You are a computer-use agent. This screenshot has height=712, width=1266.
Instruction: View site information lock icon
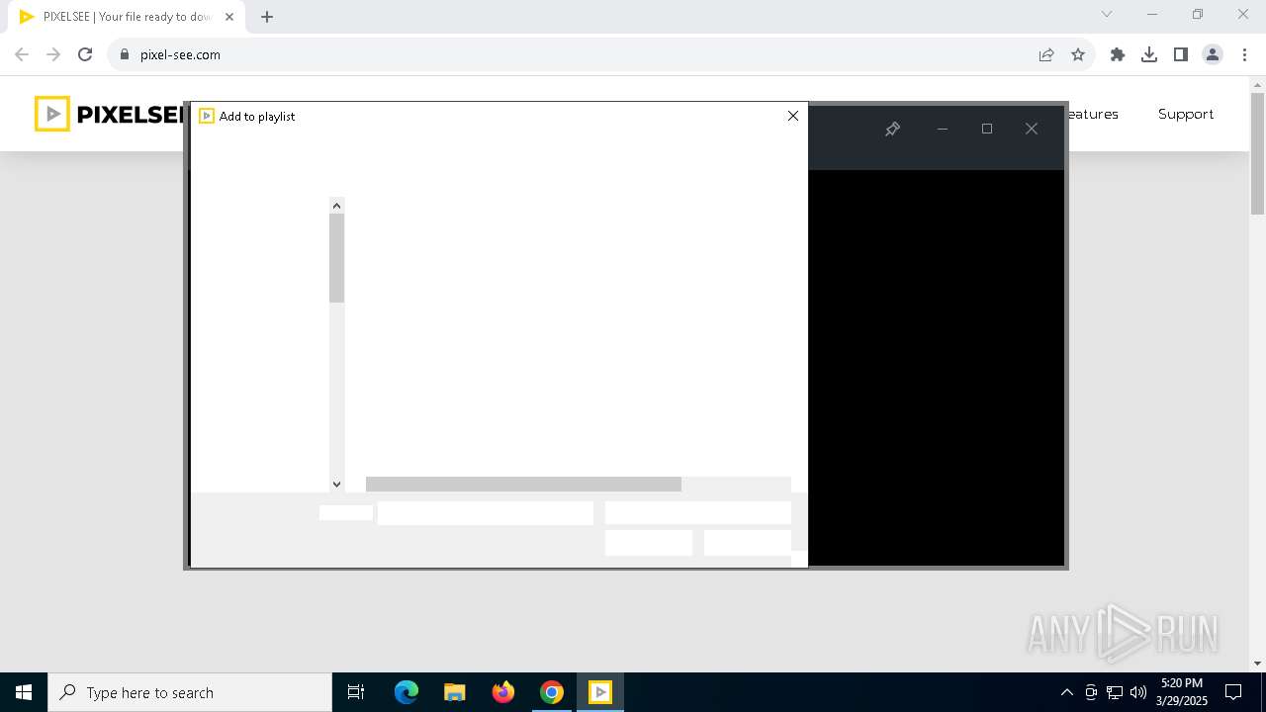point(124,54)
